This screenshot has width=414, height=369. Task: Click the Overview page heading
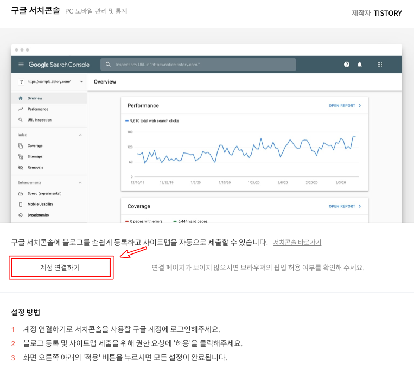tap(105, 82)
